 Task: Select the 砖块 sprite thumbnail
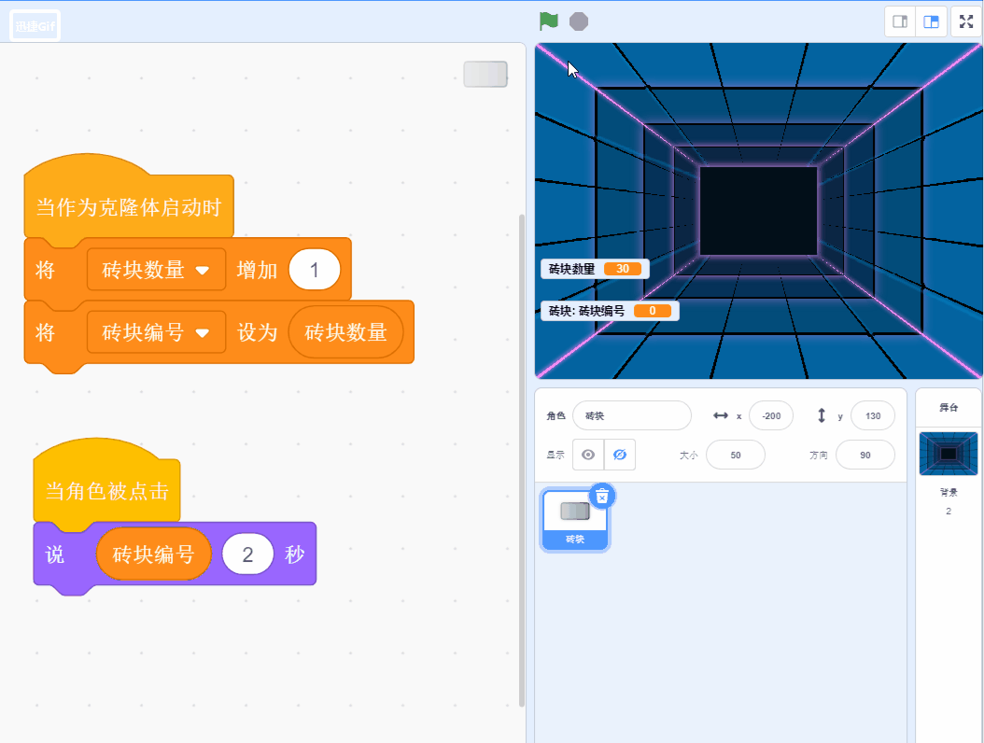(x=574, y=513)
